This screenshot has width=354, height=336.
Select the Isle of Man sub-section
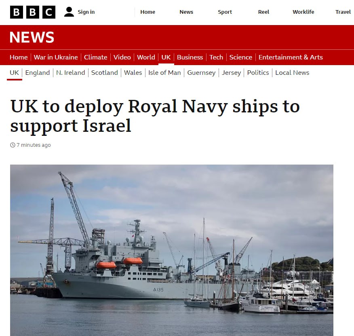pyautogui.click(x=164, y=73)
